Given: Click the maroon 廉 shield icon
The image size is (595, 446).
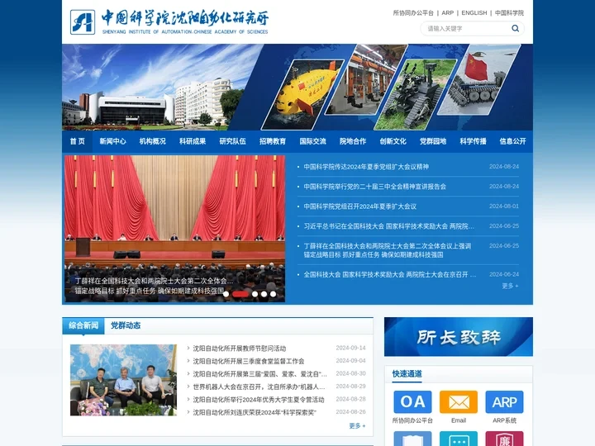Looking at the screenshot, I should [504, 439].
